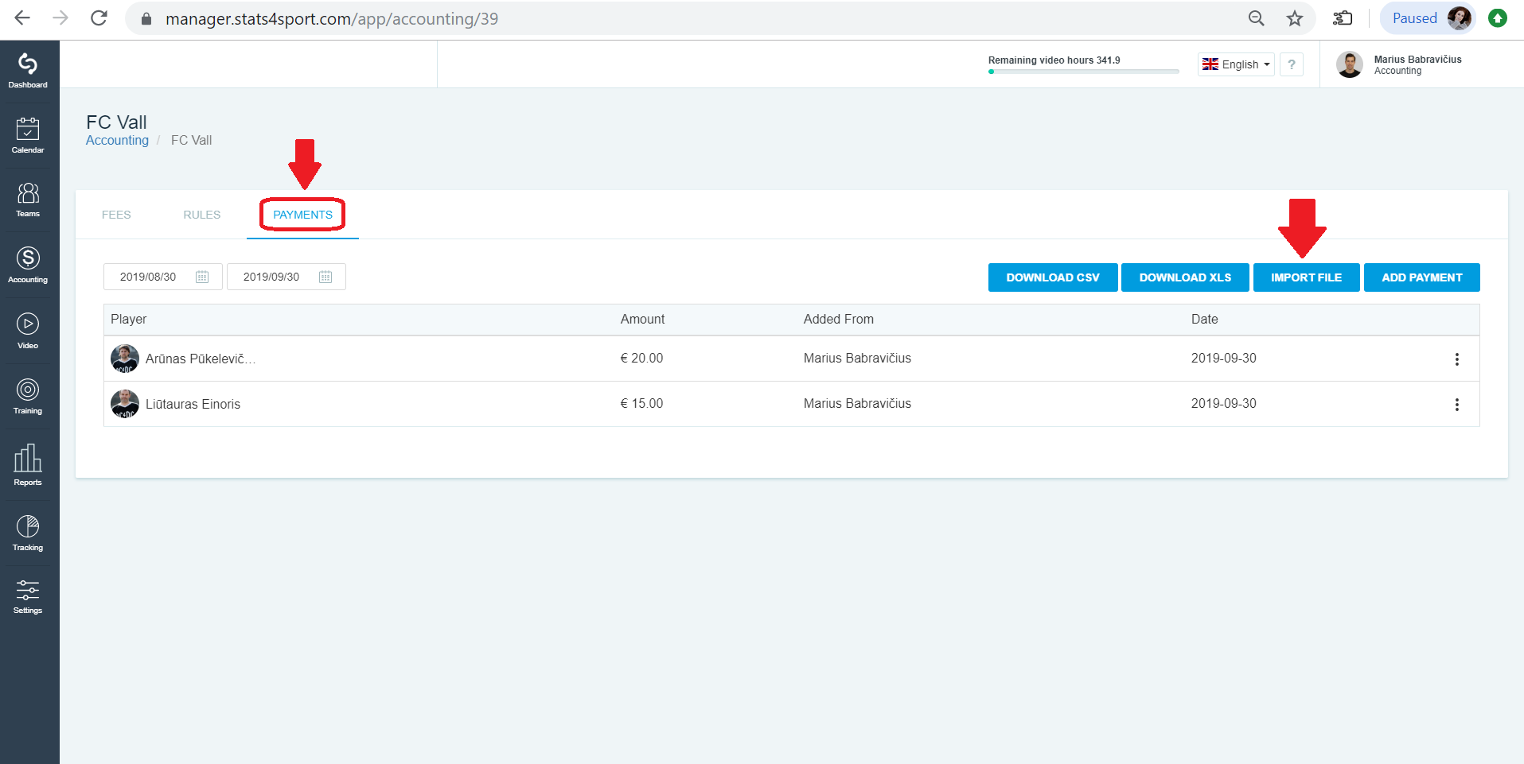Image resolution: width=1524 pixels, height=764 pixels.
Task: Bookmark this page with the star
Action: coord(1295,18)
